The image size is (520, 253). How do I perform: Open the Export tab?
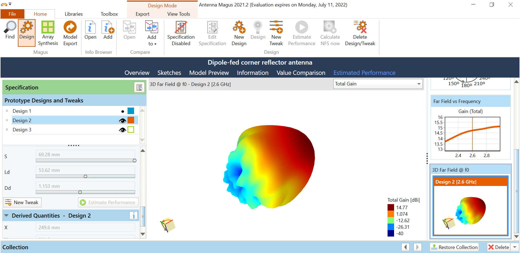point(142,14)
